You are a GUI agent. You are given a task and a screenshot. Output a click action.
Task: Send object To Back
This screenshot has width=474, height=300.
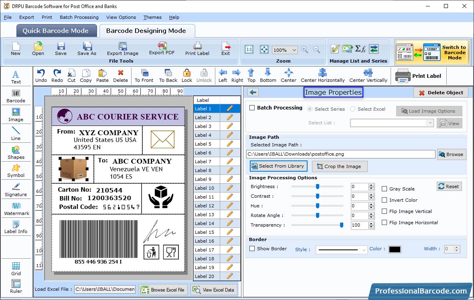[x=168, y=76]
